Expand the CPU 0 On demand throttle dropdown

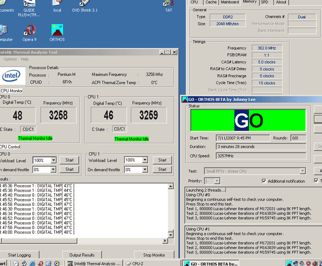pos(53,169)
